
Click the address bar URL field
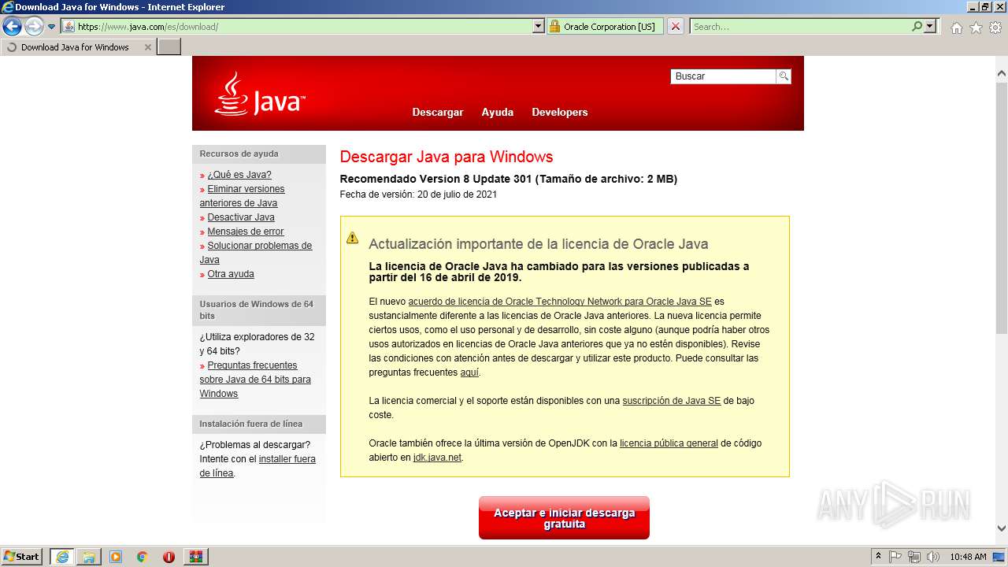(x=303, y=27)
